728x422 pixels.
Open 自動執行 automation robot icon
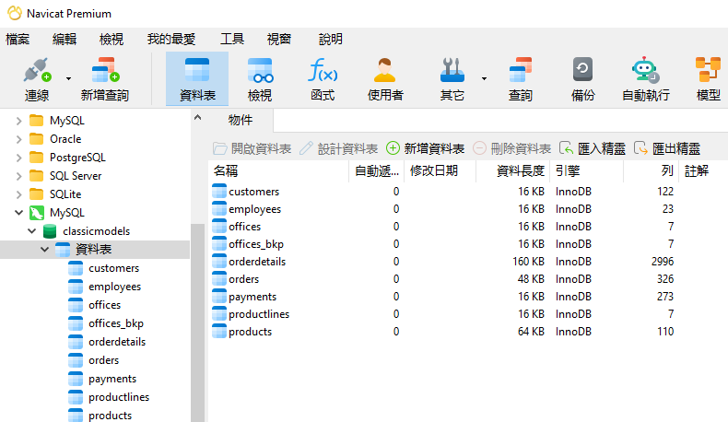point(645,72)
